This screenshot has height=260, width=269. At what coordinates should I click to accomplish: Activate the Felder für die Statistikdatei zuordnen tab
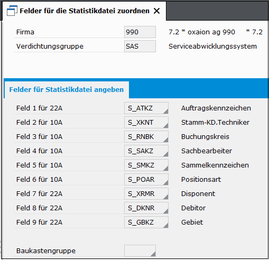tap(85, 11)
